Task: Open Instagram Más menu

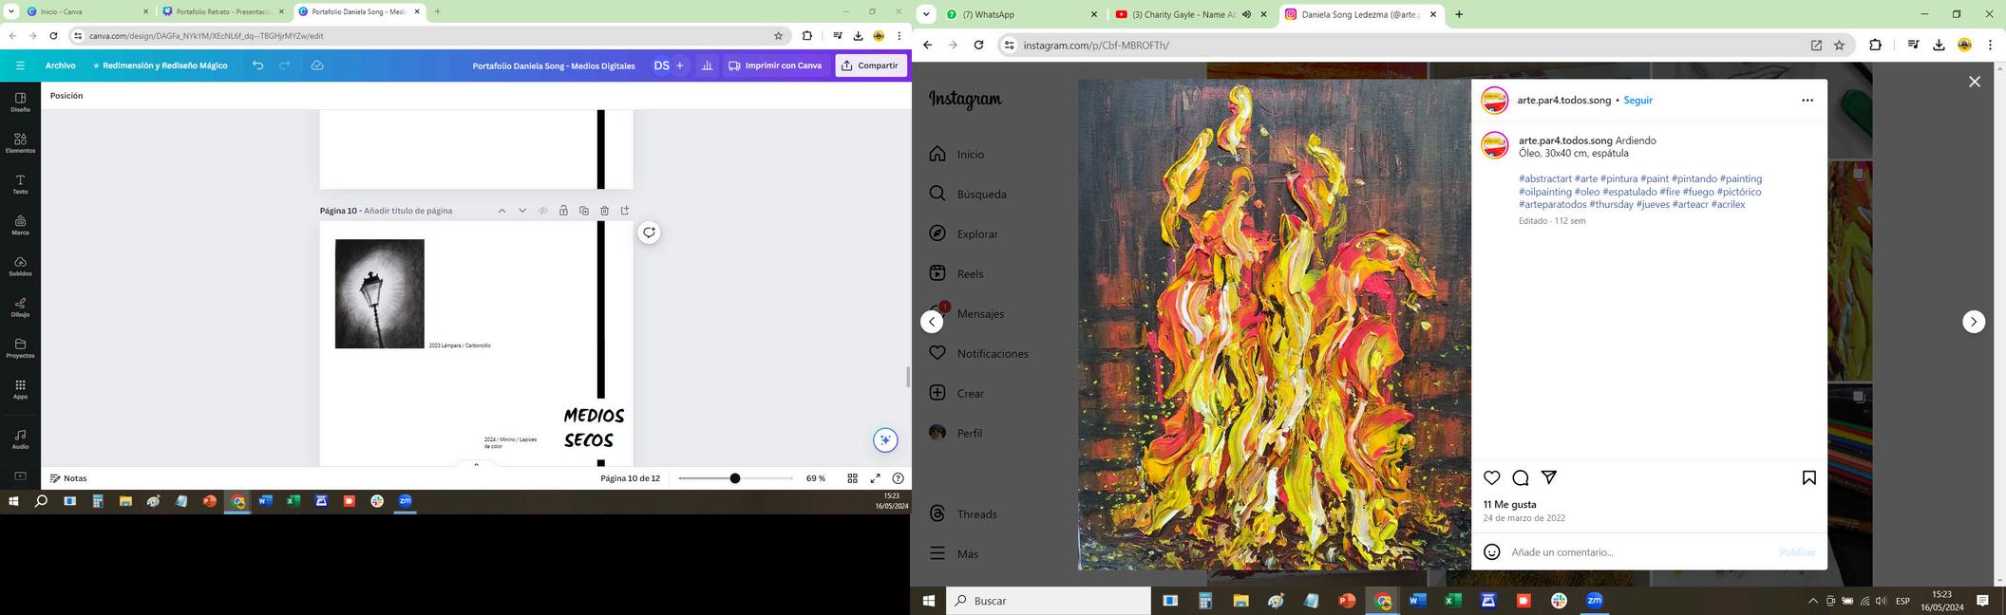Action: [955, 553]
